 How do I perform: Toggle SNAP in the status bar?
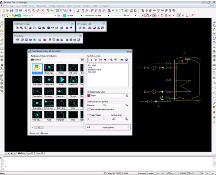tap(157, 173)
